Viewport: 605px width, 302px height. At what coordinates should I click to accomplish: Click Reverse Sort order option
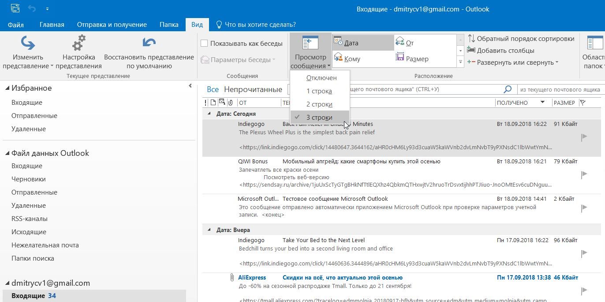click(x=521, y=39)
